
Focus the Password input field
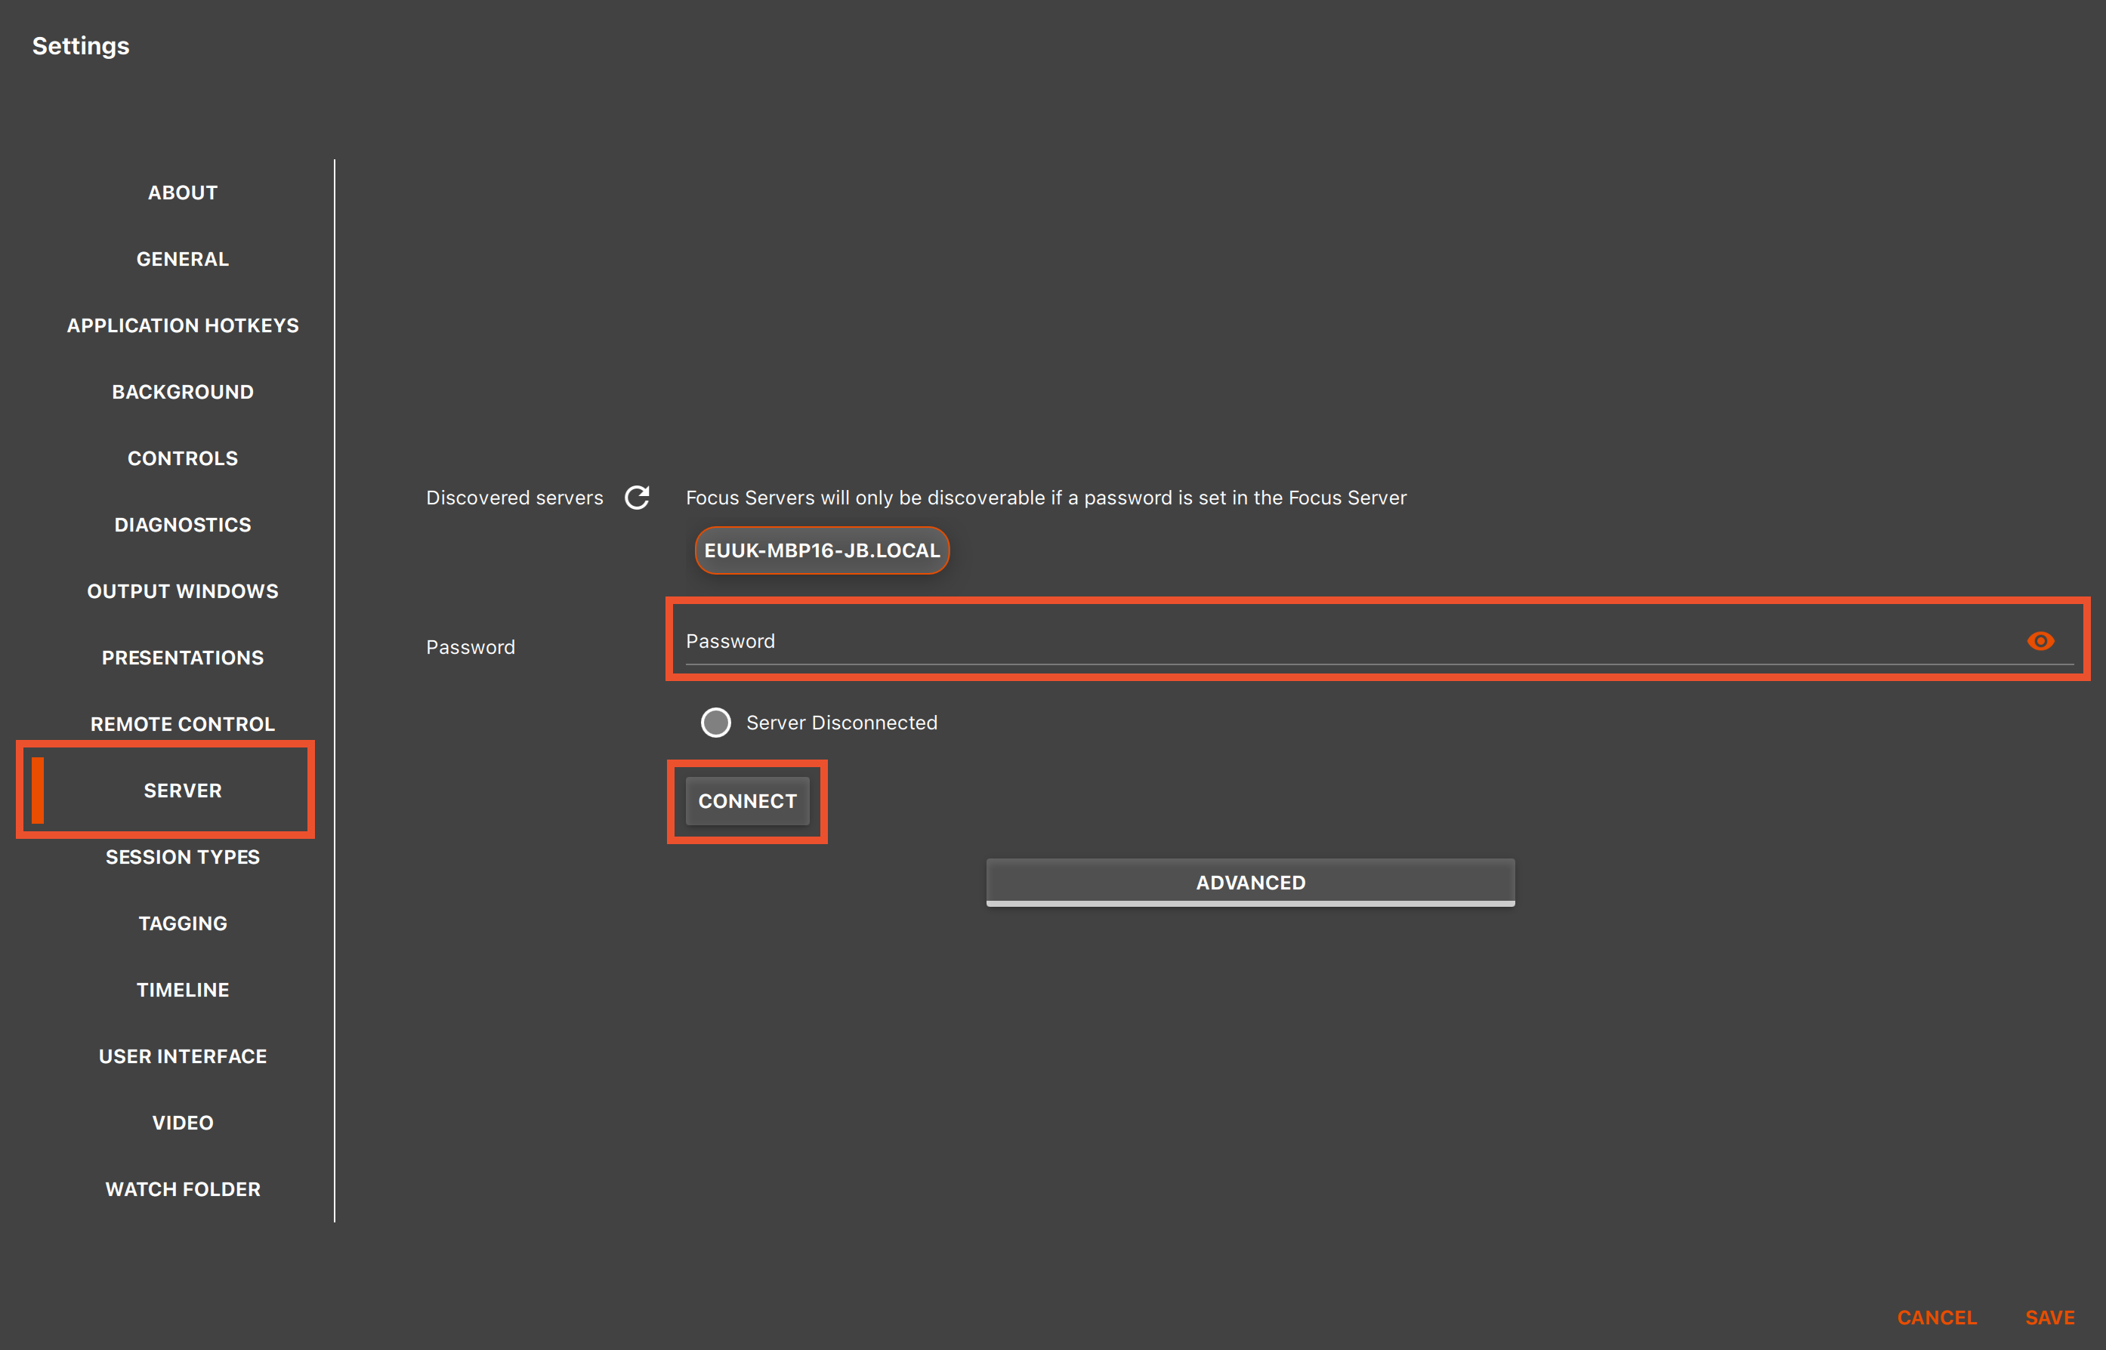click(x=1379, y=641)
